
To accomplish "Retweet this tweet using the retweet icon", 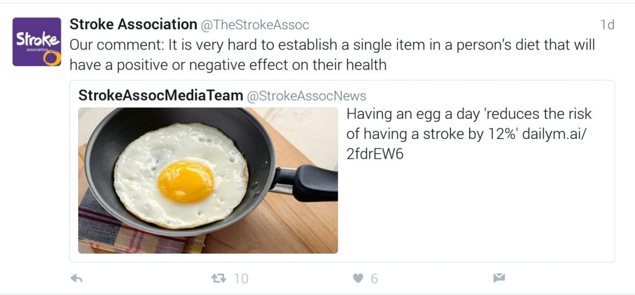I will [x=219, y=279].
